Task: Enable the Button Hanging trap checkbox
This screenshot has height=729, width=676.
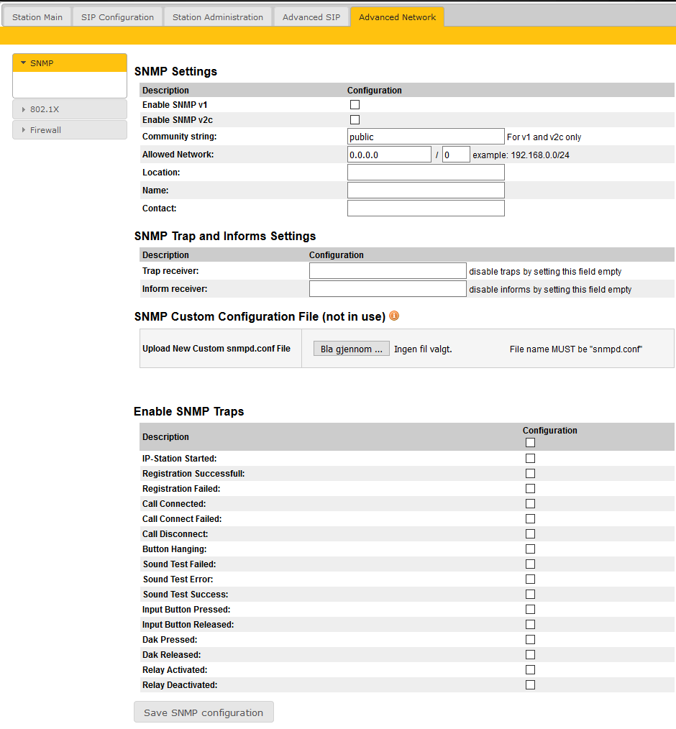Action: 530,549
